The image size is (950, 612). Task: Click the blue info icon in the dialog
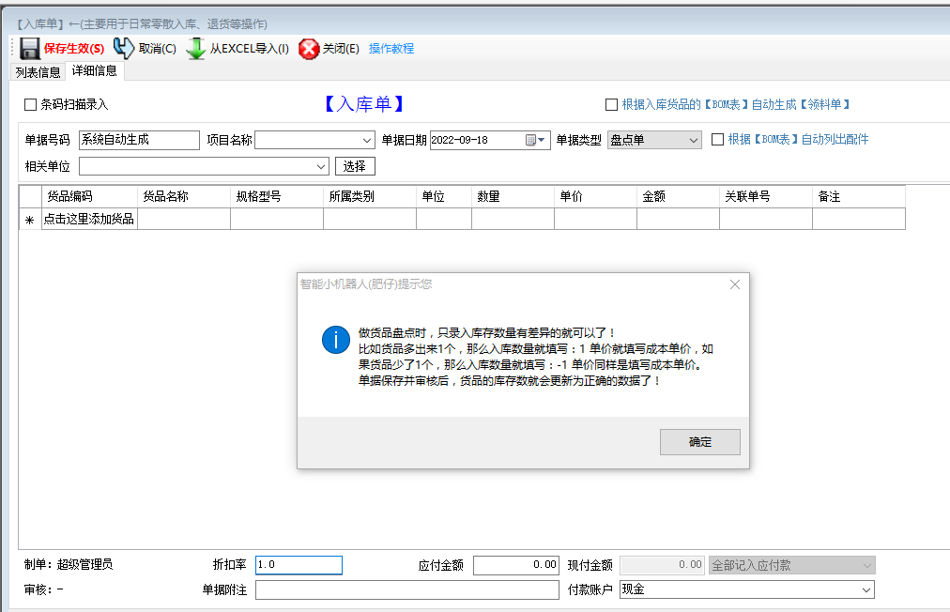335,340
